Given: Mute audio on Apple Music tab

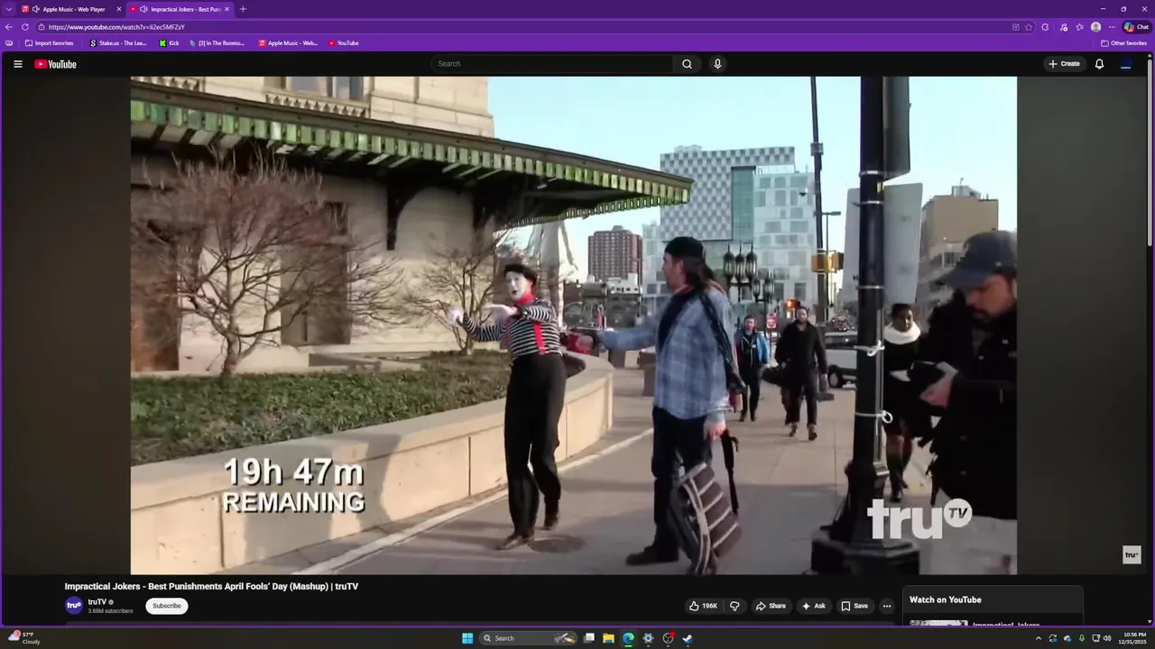Looking at the screenshot, I should click(x=36, y=9).
